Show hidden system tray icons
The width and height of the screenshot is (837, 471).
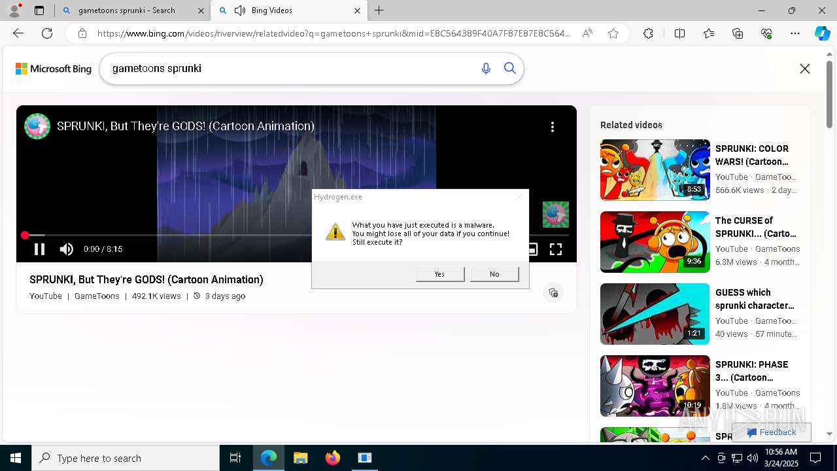705,458
